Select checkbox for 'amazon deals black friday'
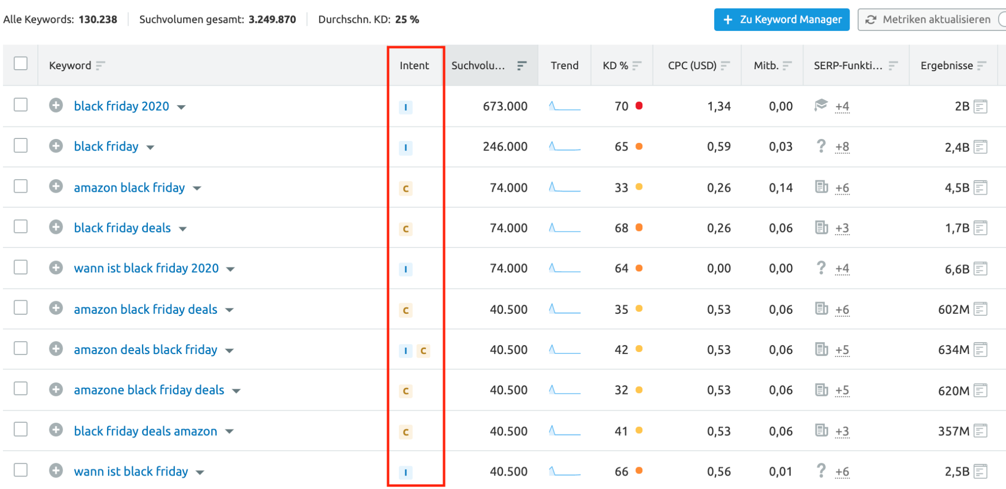 [x=20, y=348]
